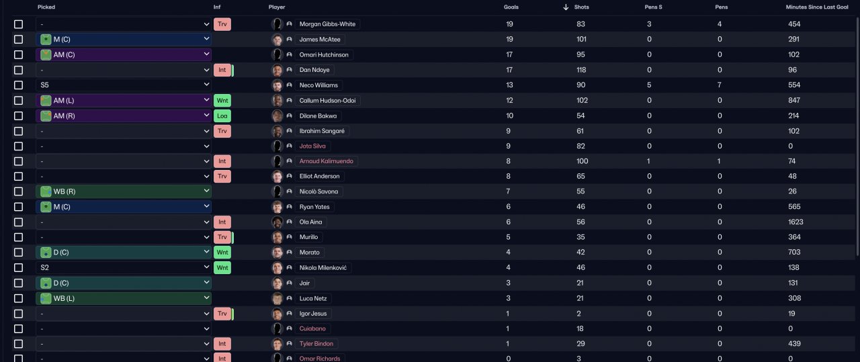860x362 pixels.
Task: Sort by the Goals column header
Action: coord(511,7)
